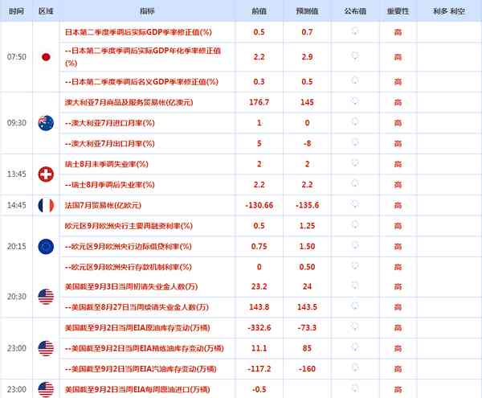Click the Japan flag icon at 07:50
Viewport: 482px width, 398px height.
[x=46, y=57]
